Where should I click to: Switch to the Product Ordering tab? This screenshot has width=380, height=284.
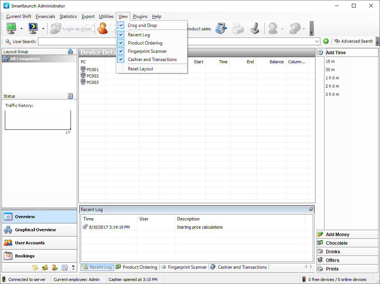pos(137,267)
